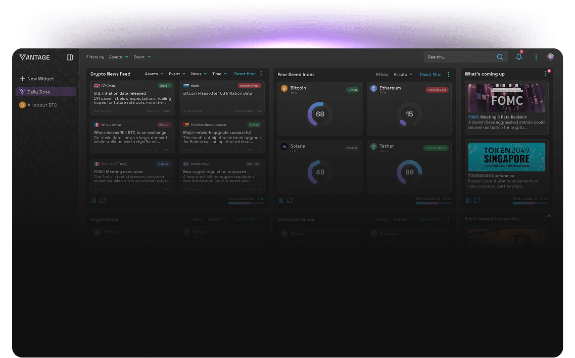This screenshot has width=575, height=358.
Task: Open the Crypto News Feed widget options menu
Action: 262,74
